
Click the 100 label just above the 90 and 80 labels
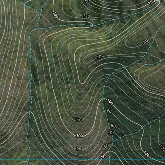coord(110,102)
